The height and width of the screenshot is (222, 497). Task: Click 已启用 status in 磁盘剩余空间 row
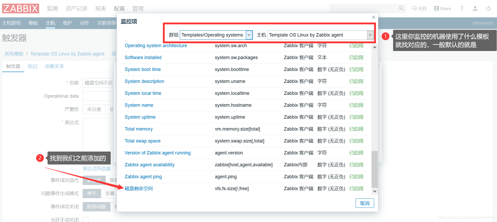point(356,189)
